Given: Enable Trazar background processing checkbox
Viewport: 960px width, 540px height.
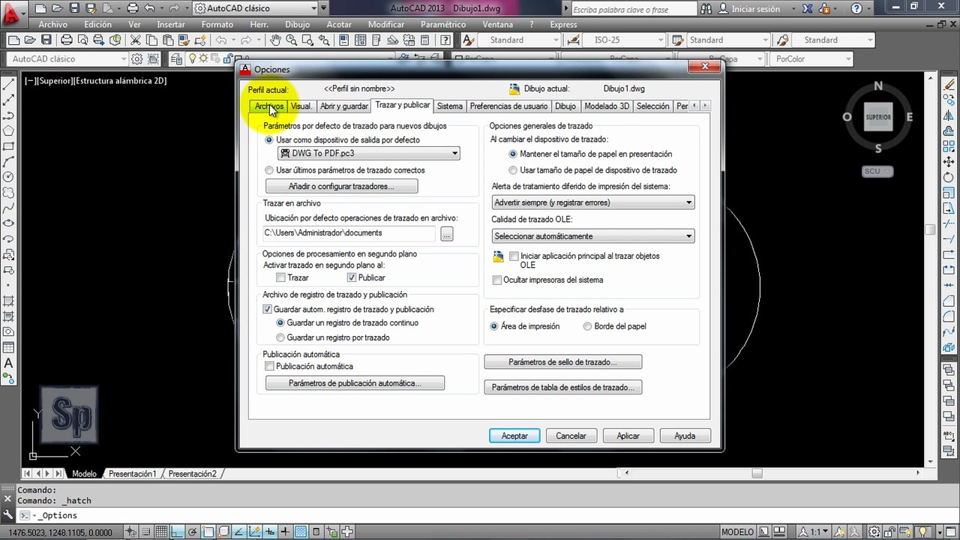Looking at the screenshot, I should [x=280, y=277].
